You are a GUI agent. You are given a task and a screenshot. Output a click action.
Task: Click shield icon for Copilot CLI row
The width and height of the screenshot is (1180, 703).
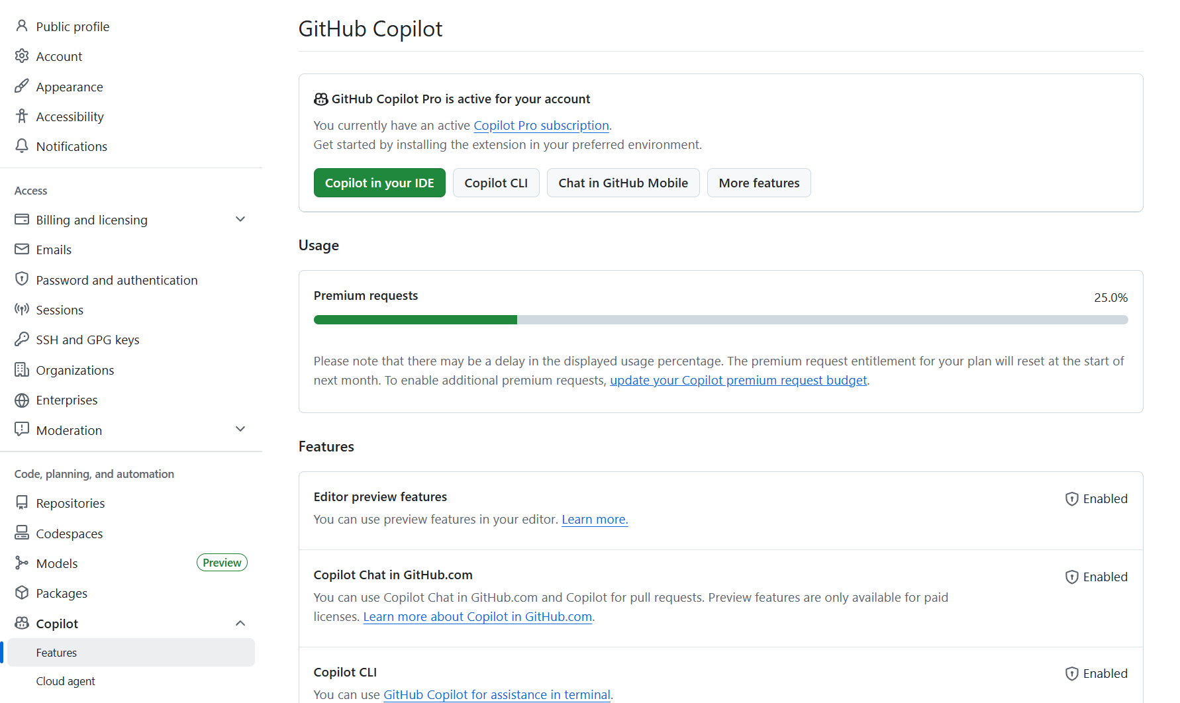coord(1072,674)
